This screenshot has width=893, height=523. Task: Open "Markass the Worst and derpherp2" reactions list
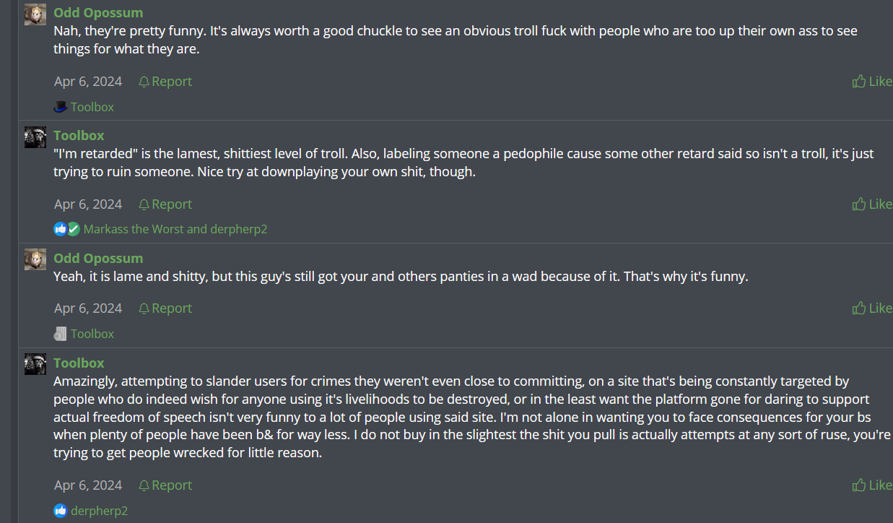tap(175, 229)
